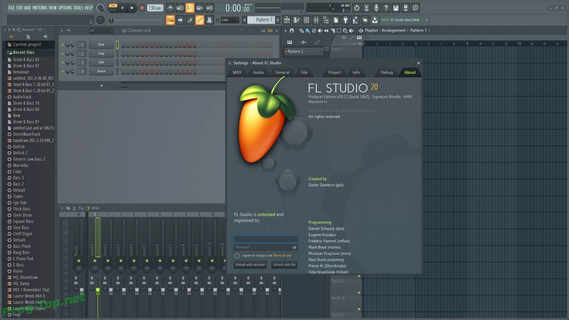
Task: Click the metronome icon in the top toolbar
Action: (170, 8)
